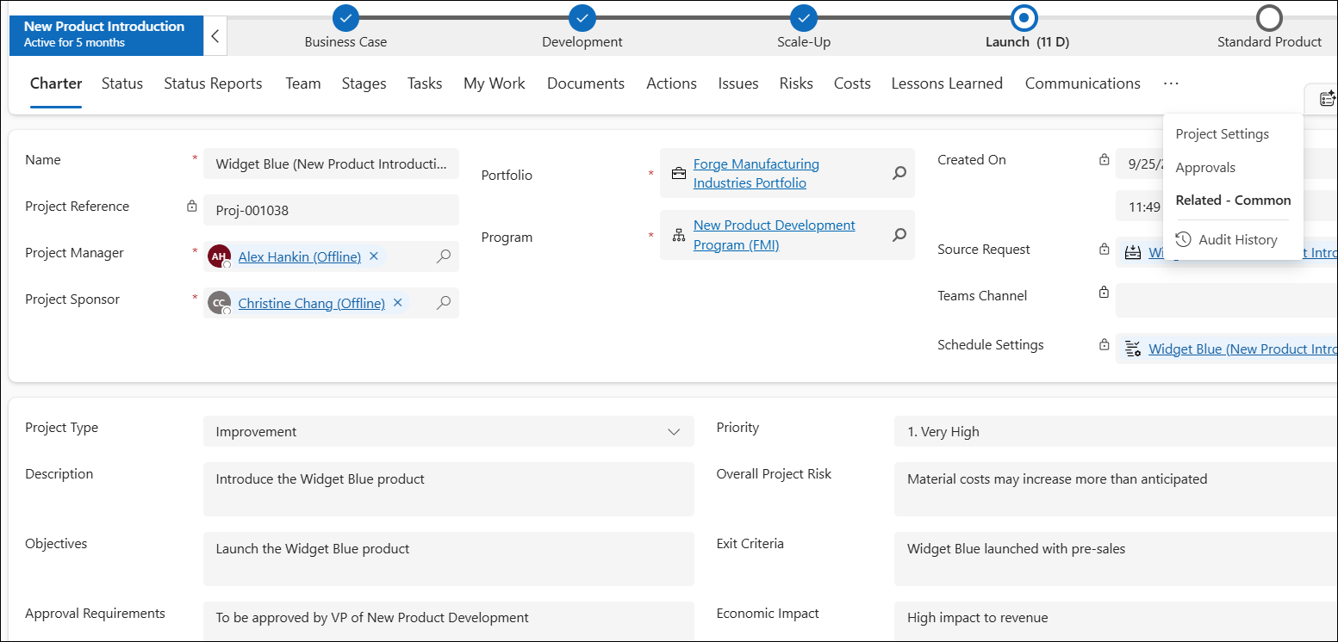The width and height of the screenshot is (1338, 642).
Task: Select the Standard Product stage circle
Action: point(1269,17)
